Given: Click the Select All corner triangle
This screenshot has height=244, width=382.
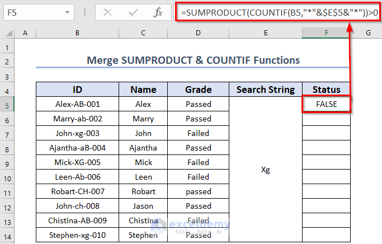Looking at the screenshot, I should (8, 34).
